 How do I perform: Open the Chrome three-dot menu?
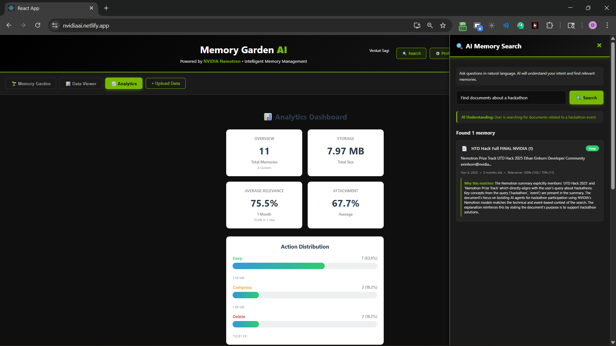click(607, 25)
